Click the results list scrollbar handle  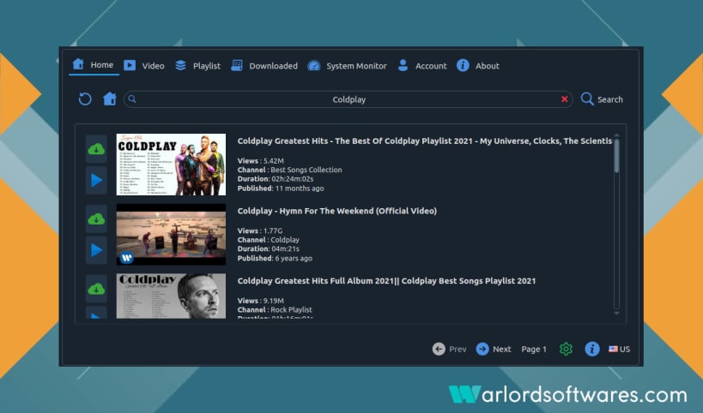coord(617,155)
